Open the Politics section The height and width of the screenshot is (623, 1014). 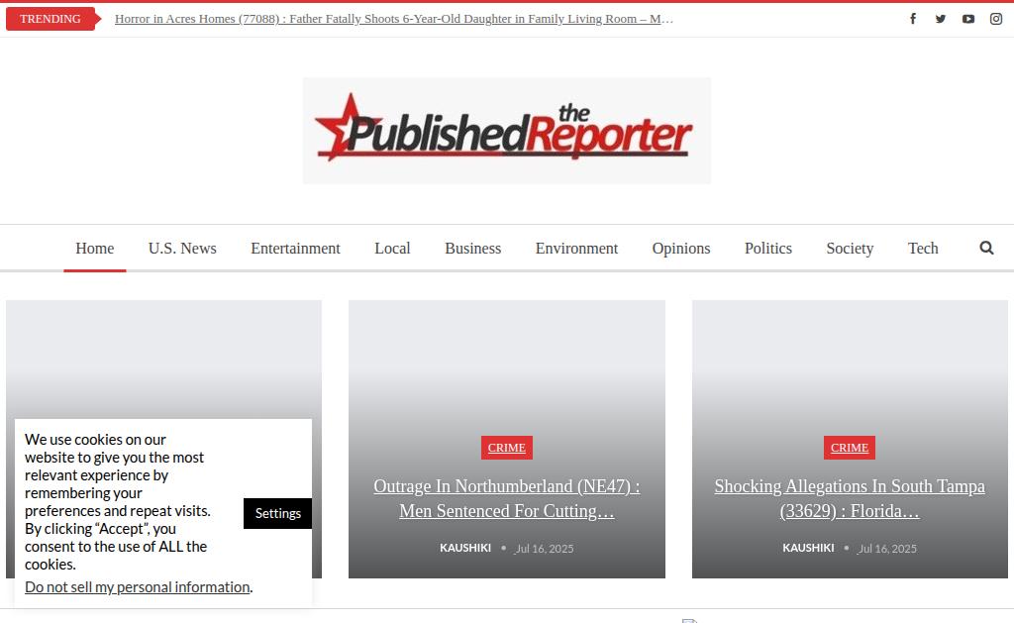coord(768,249)
